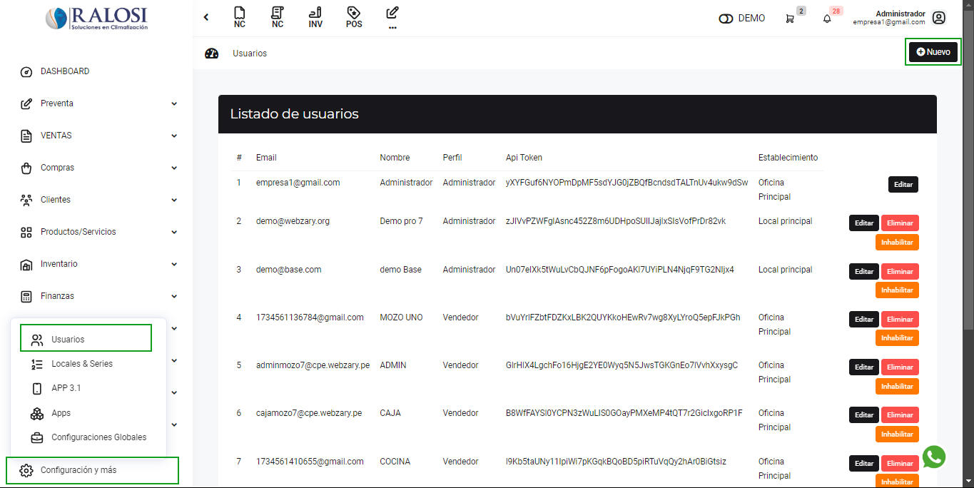Open Configuraciones Globales menu item

[x=98, y=437]
